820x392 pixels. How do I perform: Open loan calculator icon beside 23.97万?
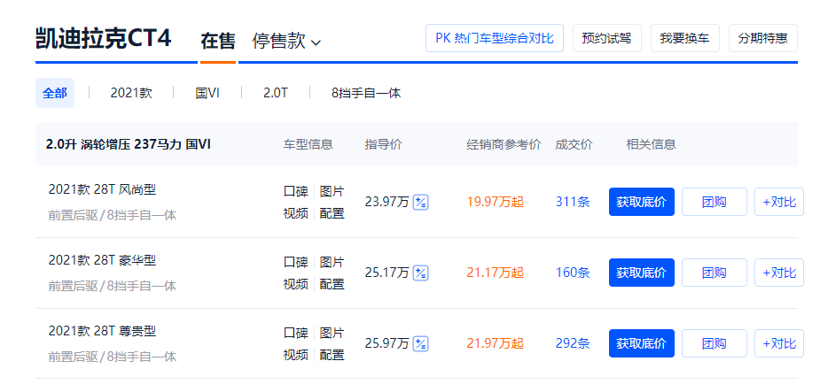click(x=421, y=202)
